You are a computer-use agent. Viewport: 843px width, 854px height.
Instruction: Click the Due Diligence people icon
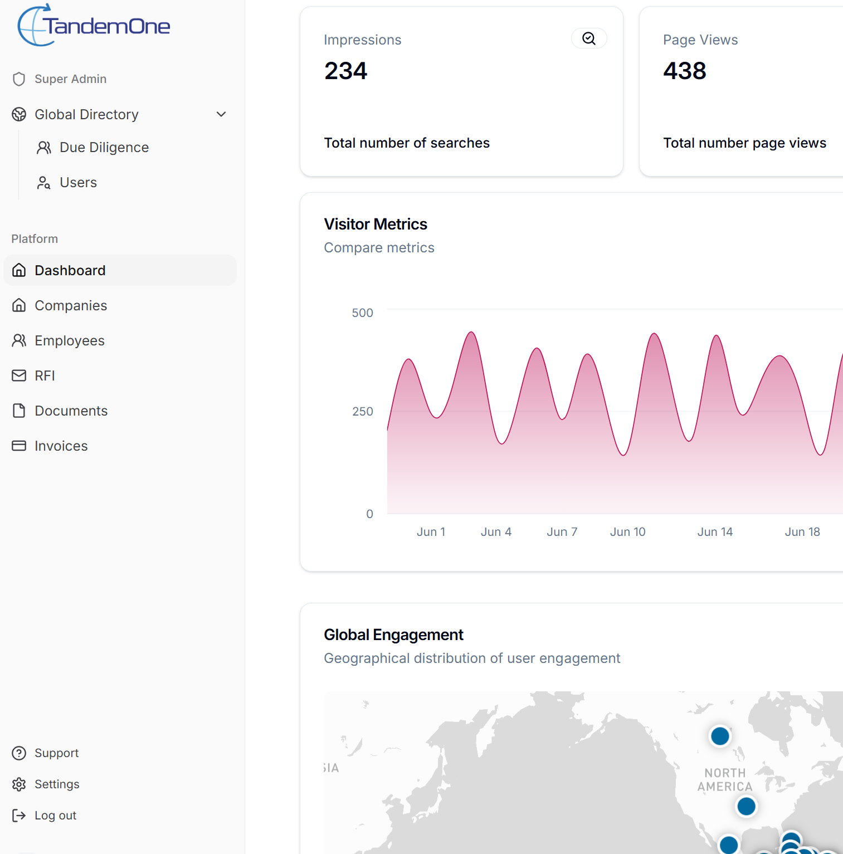pyautogui.click(x=44, y=147)
